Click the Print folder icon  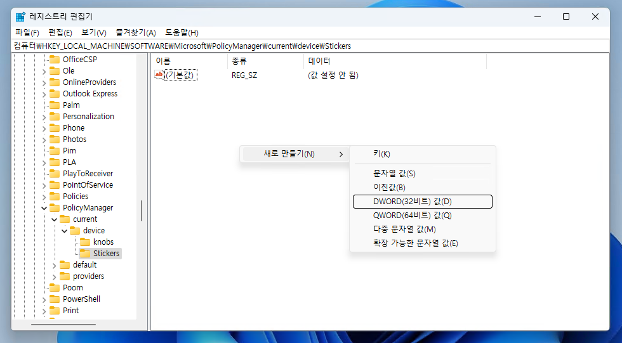pyautogui.click(x=55, y=311)
